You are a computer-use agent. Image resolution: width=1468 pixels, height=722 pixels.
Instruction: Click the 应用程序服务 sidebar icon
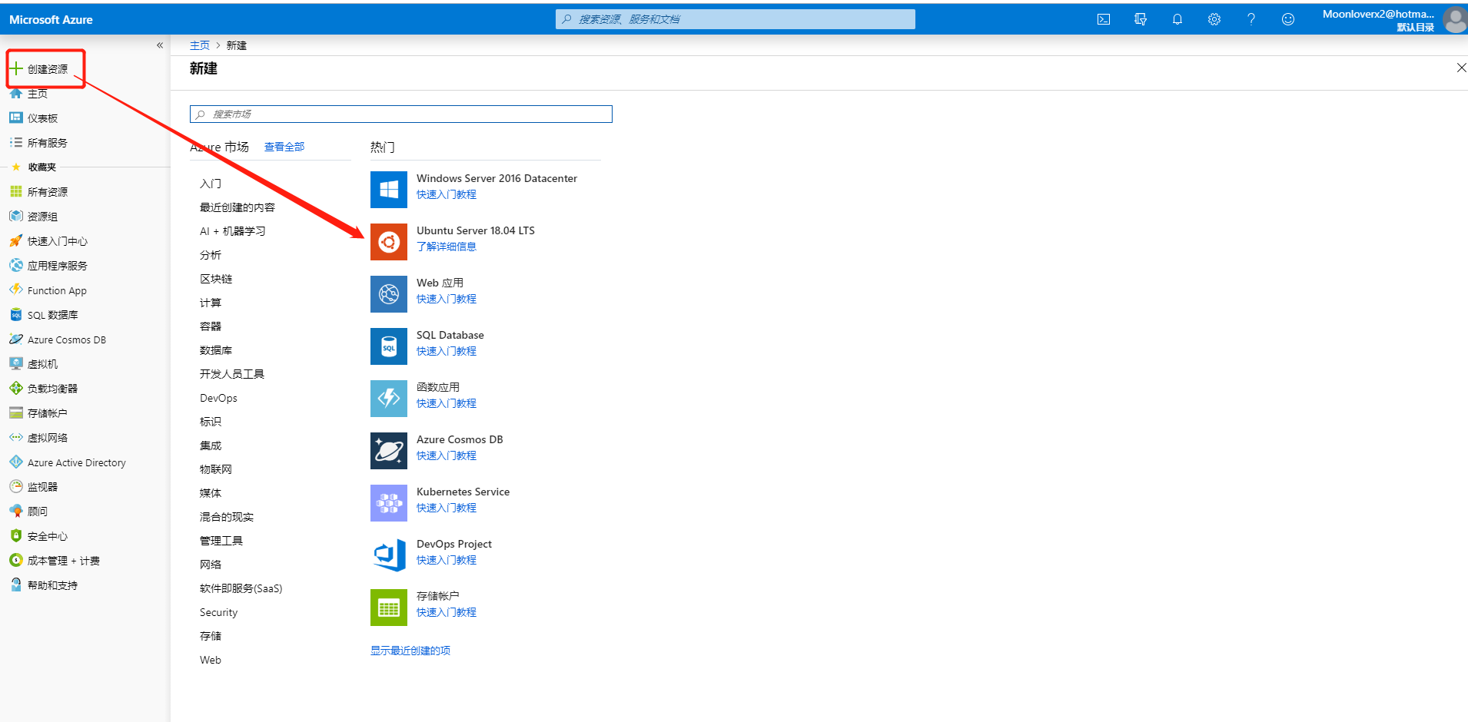[16, 265]
